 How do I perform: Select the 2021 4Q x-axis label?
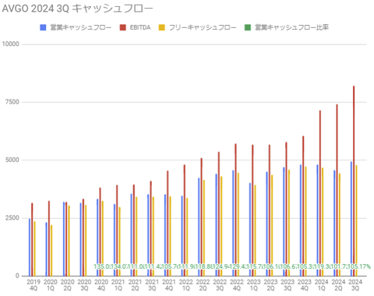click(x=169, y=285)
